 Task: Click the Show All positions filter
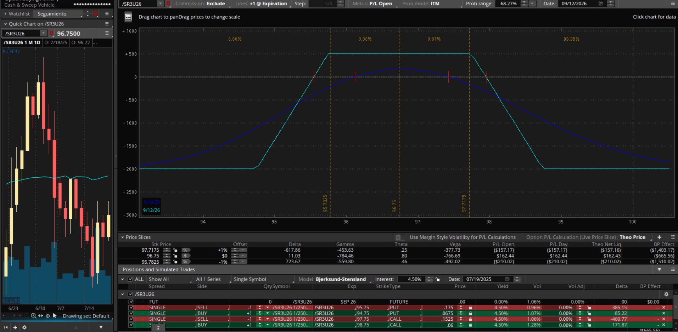(159, 279)
